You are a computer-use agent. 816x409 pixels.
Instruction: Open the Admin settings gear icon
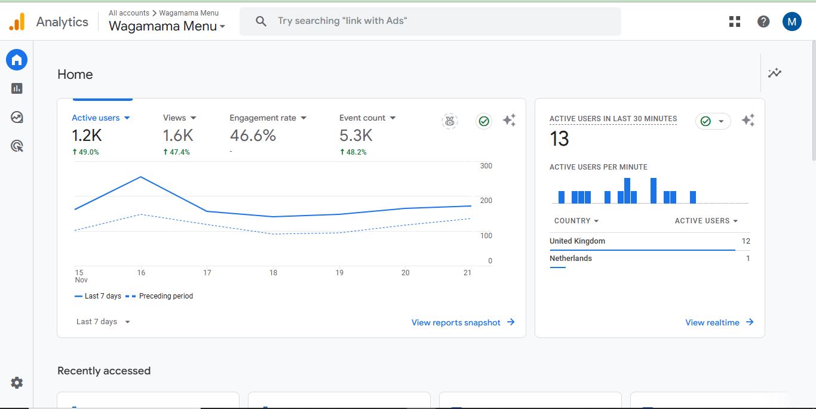coord(17,383)
